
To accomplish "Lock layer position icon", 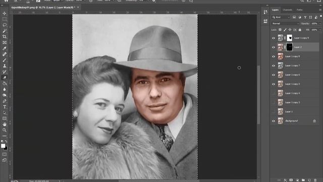I will 290,30.
